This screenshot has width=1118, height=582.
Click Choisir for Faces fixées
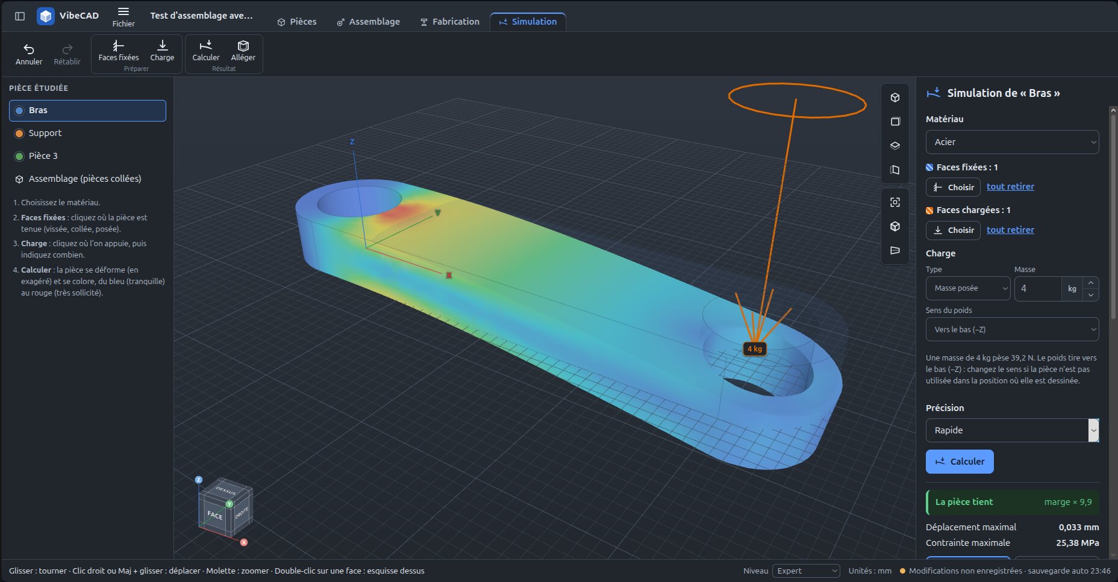pyautogui.click(x=953, y=187)
